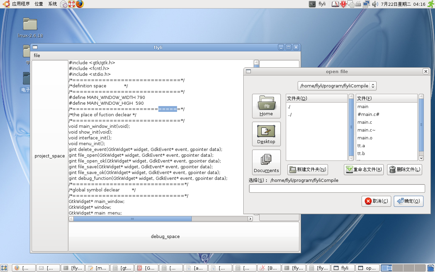Open the Evolution mail launcher in top panel
Image resolution: width=435 pixels, height=272 pixels.
coord(64,4)
